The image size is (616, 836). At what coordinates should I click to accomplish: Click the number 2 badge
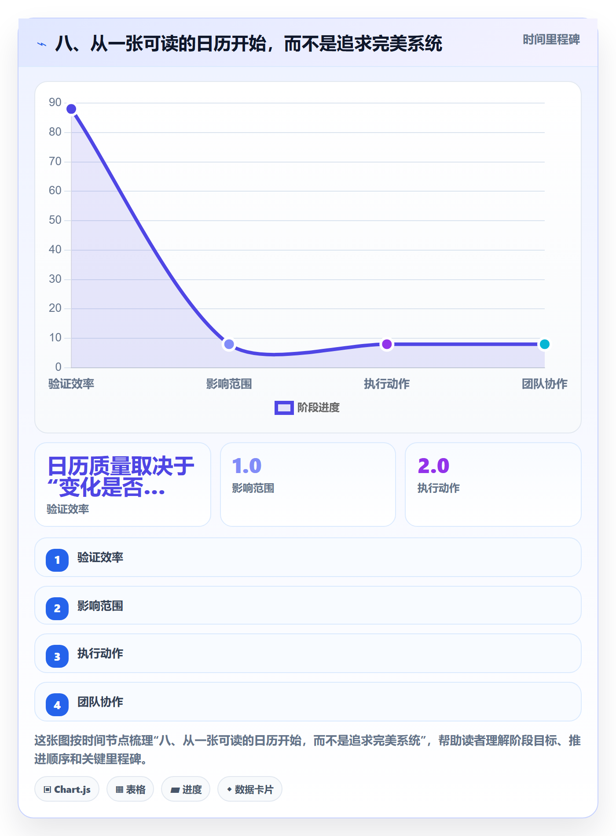pos(57,609)
